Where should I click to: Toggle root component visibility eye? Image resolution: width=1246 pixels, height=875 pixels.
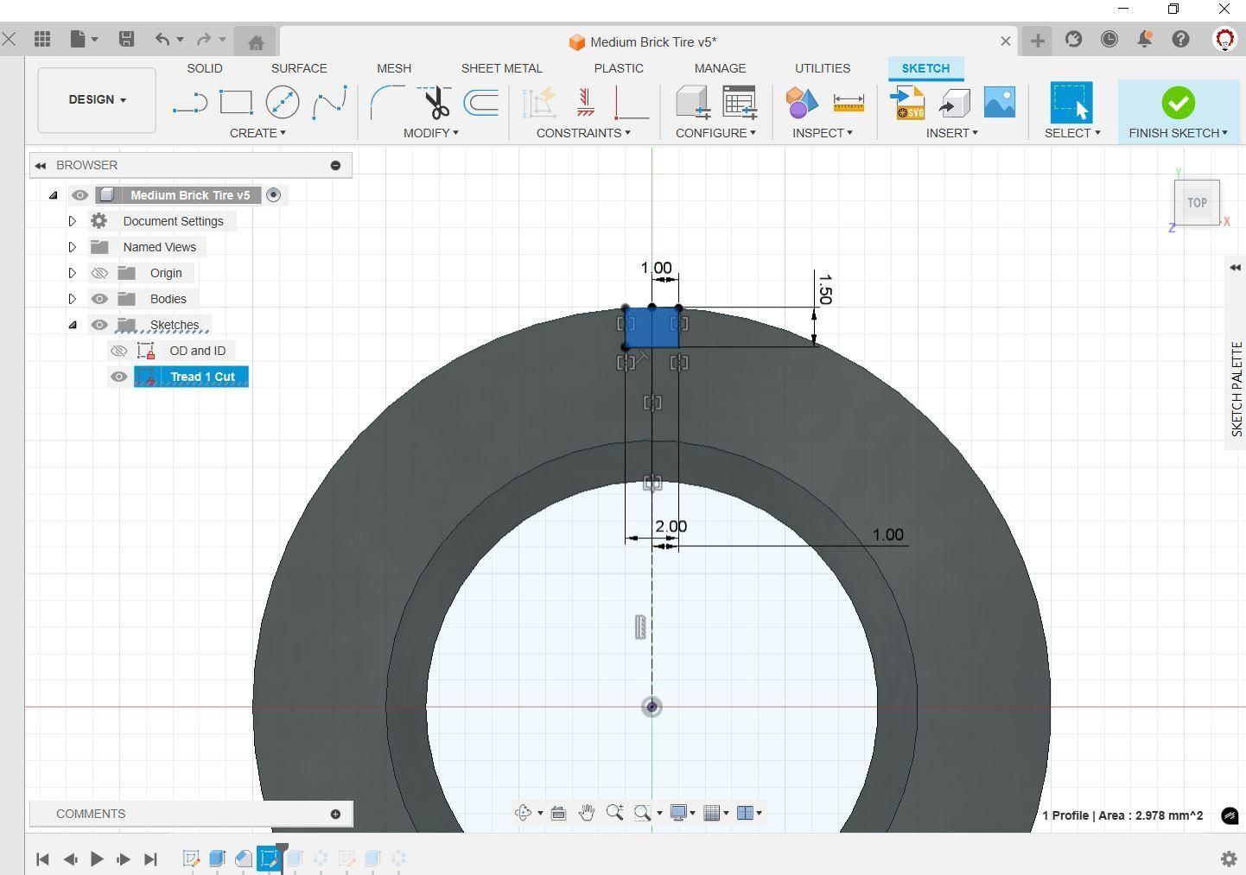click(79, 195)
